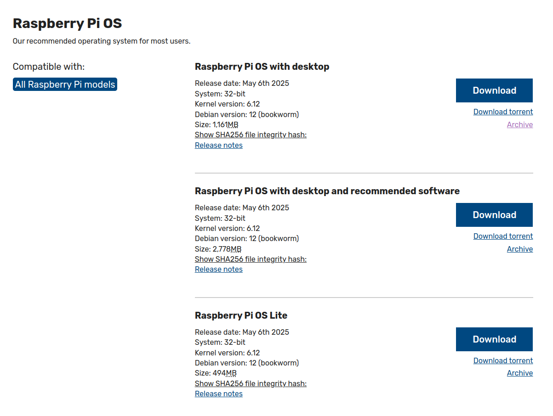Download Raspberry Pi OS with desktop
This screenshot has width=553, height=416.
[494, 90]
